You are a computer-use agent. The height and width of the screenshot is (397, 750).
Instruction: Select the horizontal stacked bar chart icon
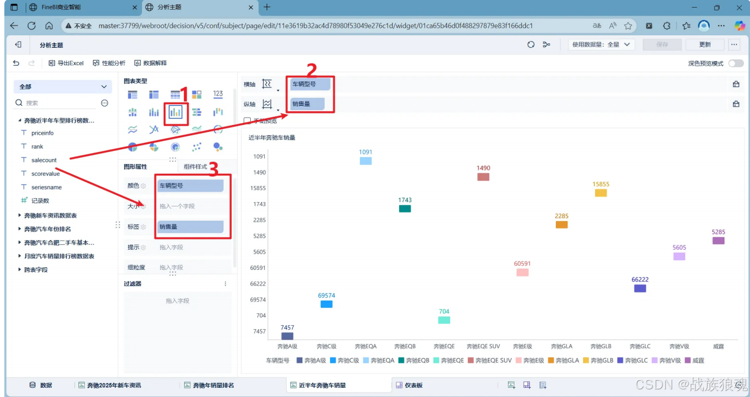[196, 112]
